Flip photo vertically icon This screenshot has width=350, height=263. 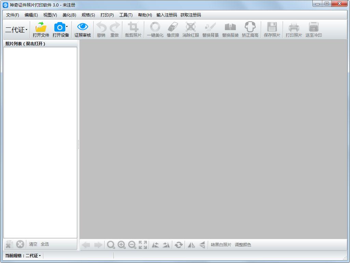(202, 245)
